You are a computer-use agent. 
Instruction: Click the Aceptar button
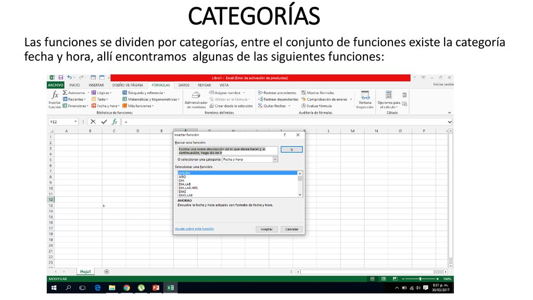266,229
